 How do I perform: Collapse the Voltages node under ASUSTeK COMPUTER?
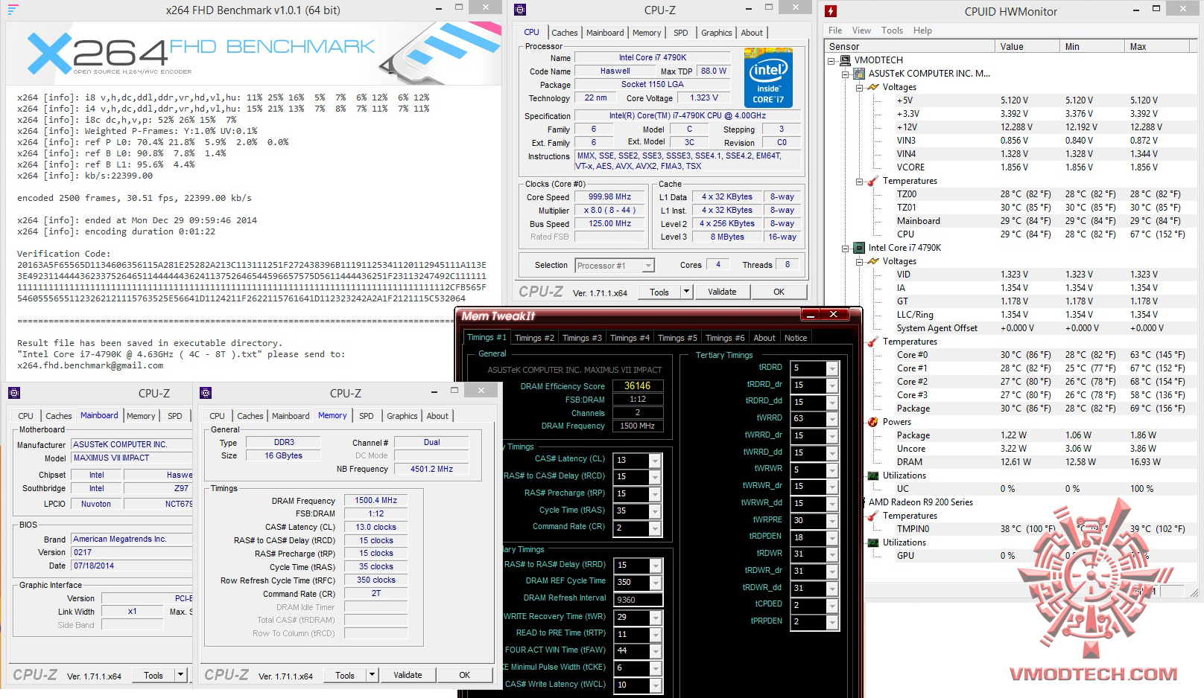[x=859, y=88]
